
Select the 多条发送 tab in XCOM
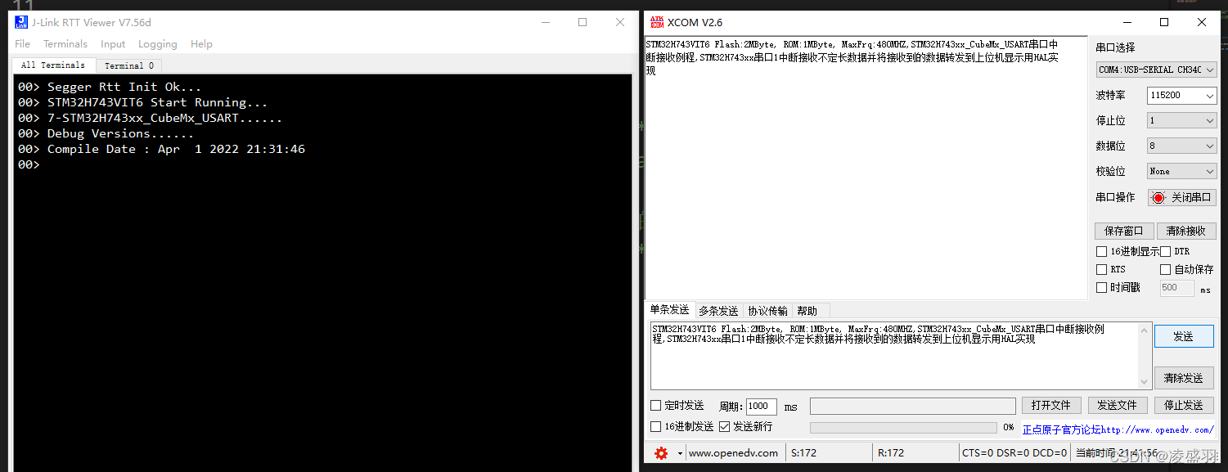[x=718, y=311]
